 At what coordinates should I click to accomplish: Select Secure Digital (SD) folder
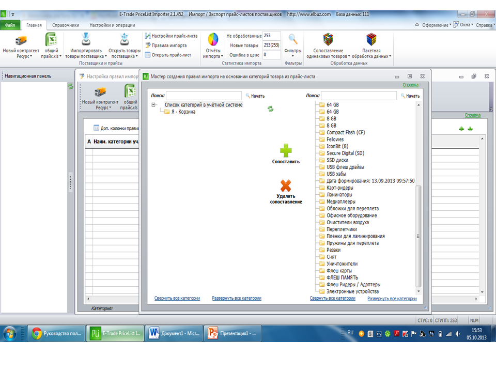(x=345, y=153)
